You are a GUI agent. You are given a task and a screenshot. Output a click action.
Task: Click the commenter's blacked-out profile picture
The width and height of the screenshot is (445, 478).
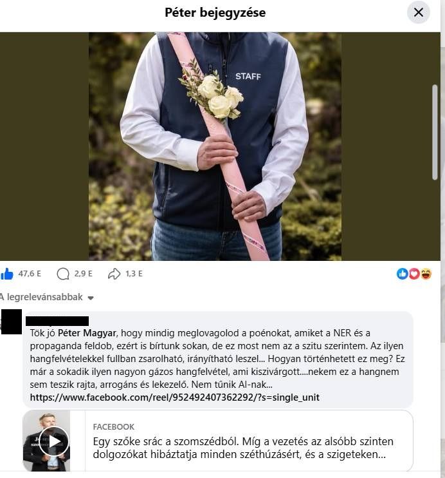click(x=12, y=322)
